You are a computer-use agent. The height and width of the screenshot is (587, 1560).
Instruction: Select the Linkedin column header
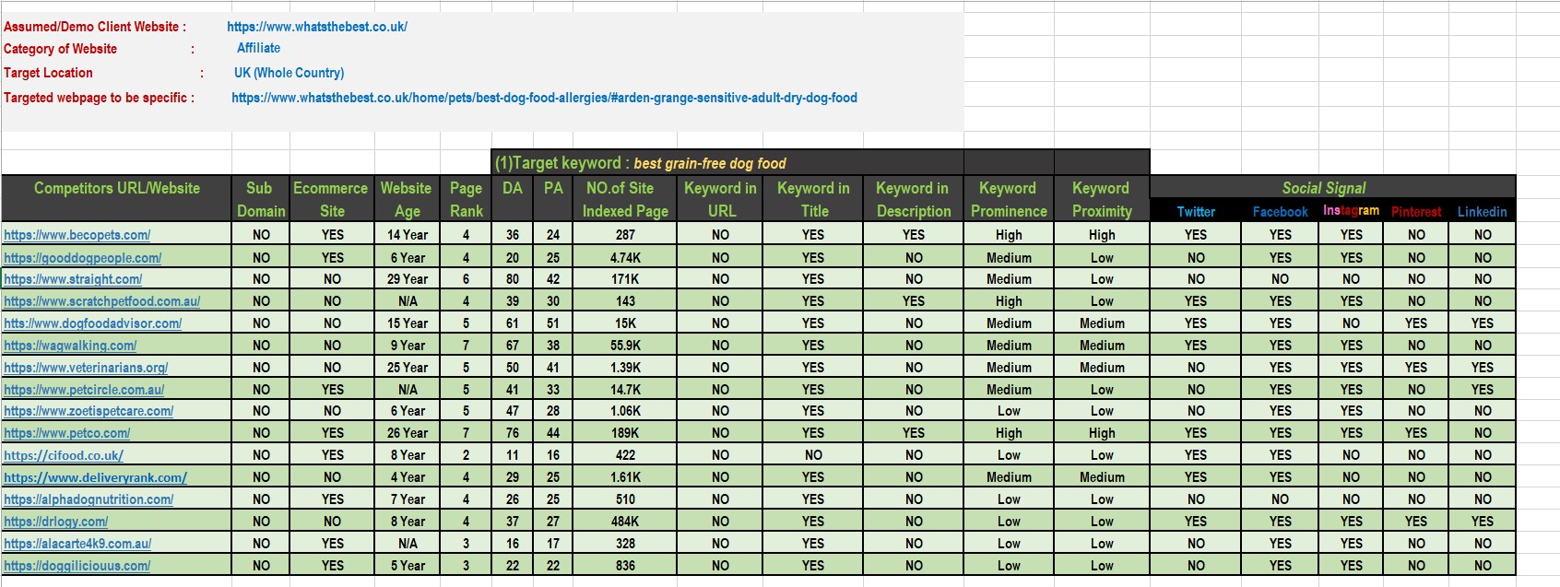pos(1483,211)
